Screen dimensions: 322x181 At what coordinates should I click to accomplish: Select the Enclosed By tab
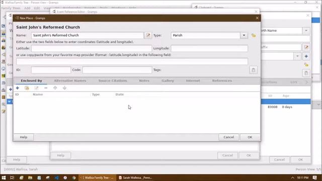coord(31,80)
